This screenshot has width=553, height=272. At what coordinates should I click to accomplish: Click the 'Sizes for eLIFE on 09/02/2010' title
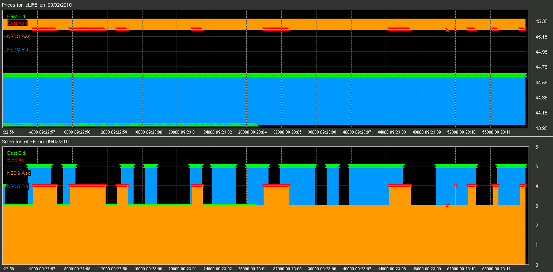click(x=36, y=142)
